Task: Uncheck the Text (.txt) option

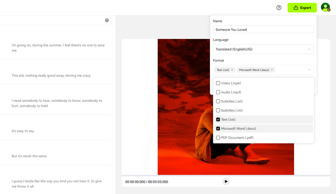Action: (x=218, y=120)
